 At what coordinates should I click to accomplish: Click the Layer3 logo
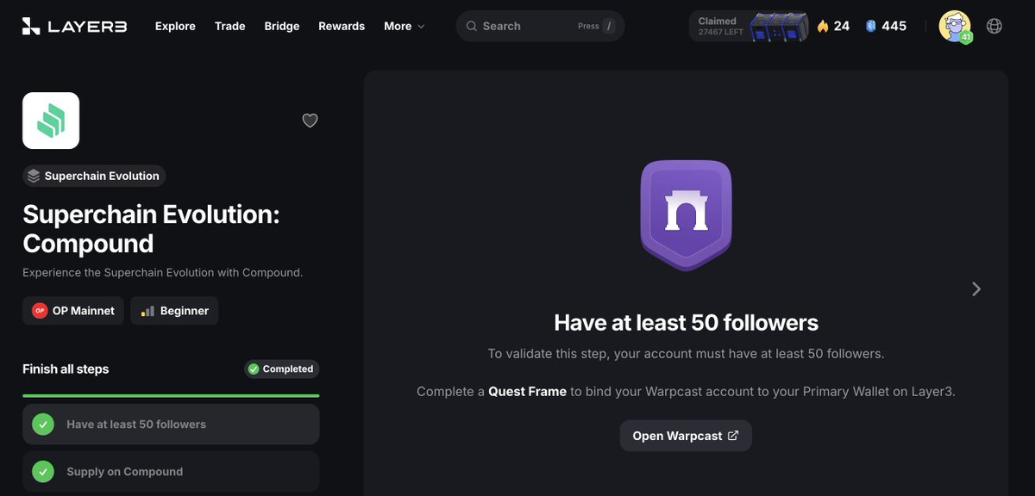74,26
